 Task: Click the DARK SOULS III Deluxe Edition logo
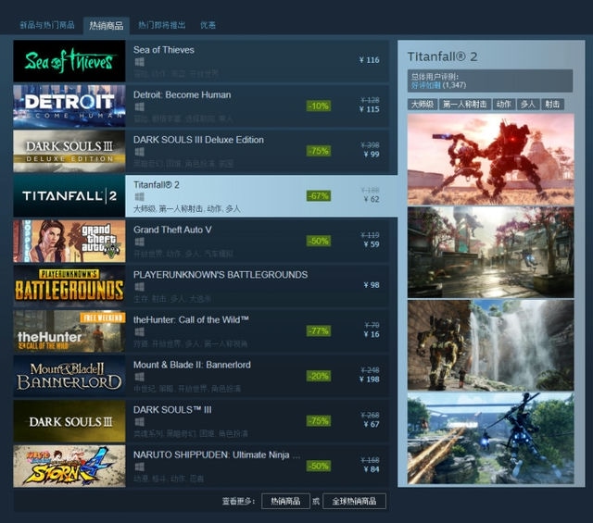click(x=69, y=151)
